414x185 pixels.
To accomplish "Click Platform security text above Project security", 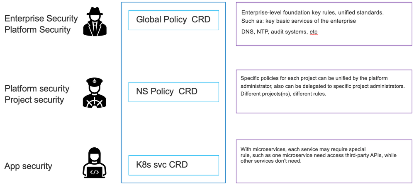I will pos(37,89).
